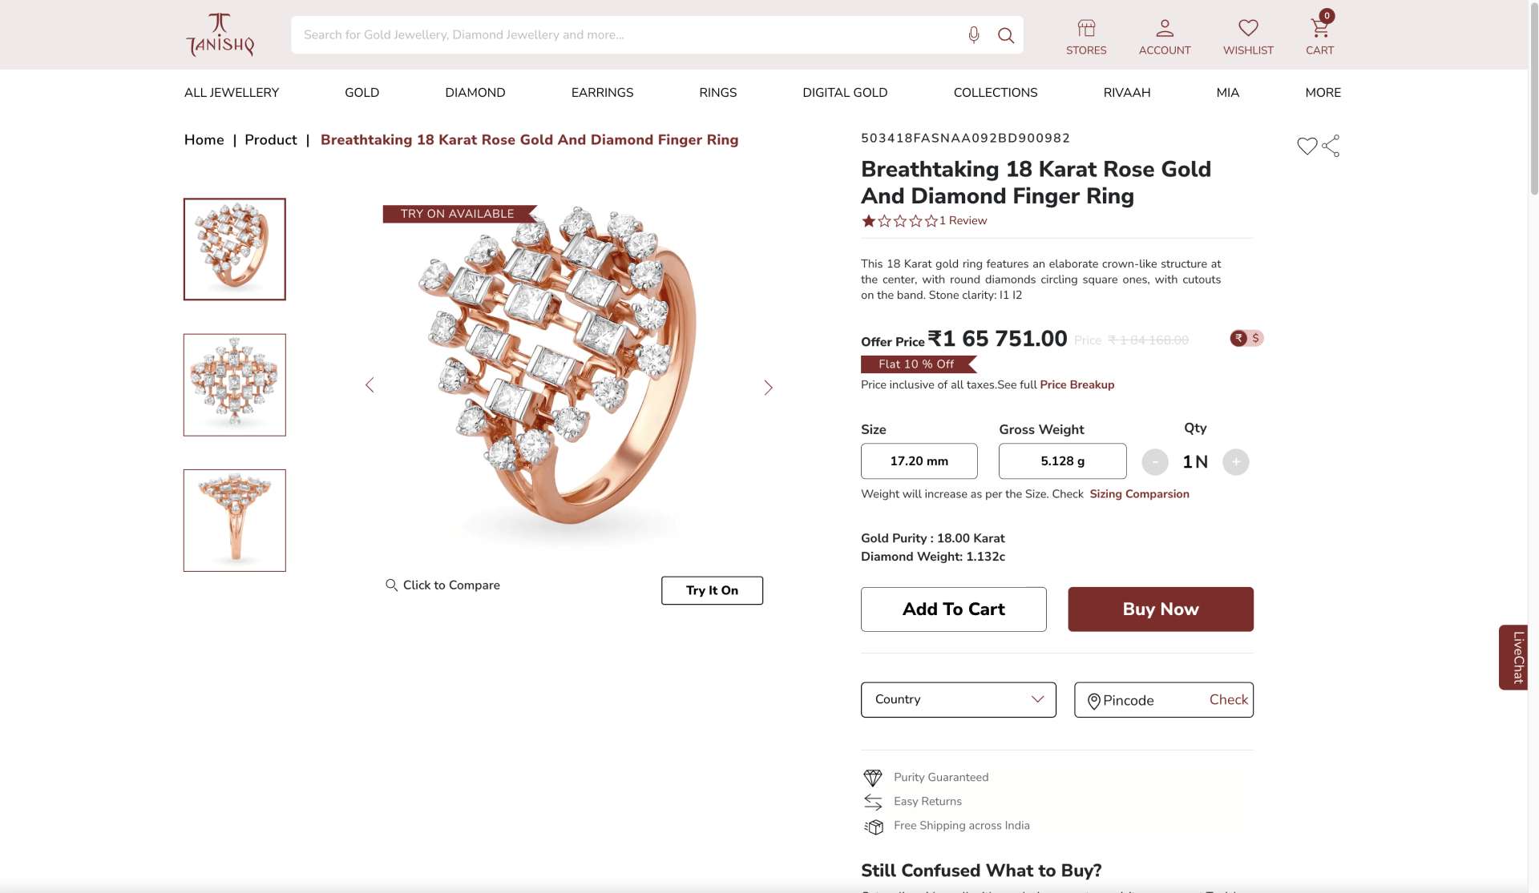Toggle the rupee/dollar currency switch
The image size is (1539, 893).
(x=1246, y=338)
